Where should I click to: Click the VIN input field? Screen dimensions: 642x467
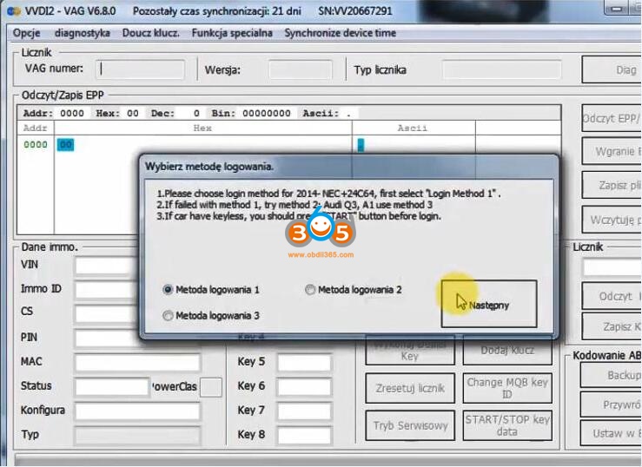pos(107,266)
